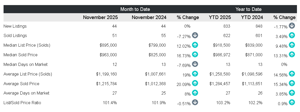Click the up arrow next to 8%
This screenshot has width=300, height=112.
coord(195,93)
